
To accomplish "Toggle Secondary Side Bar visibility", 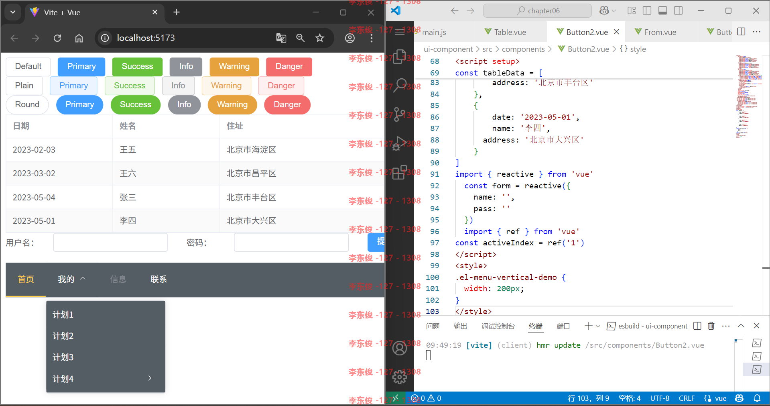I will pyautogui.click(x=678, y=11).
